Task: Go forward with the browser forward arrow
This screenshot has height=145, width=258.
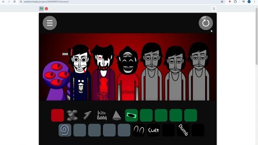Action: [9, 2]
